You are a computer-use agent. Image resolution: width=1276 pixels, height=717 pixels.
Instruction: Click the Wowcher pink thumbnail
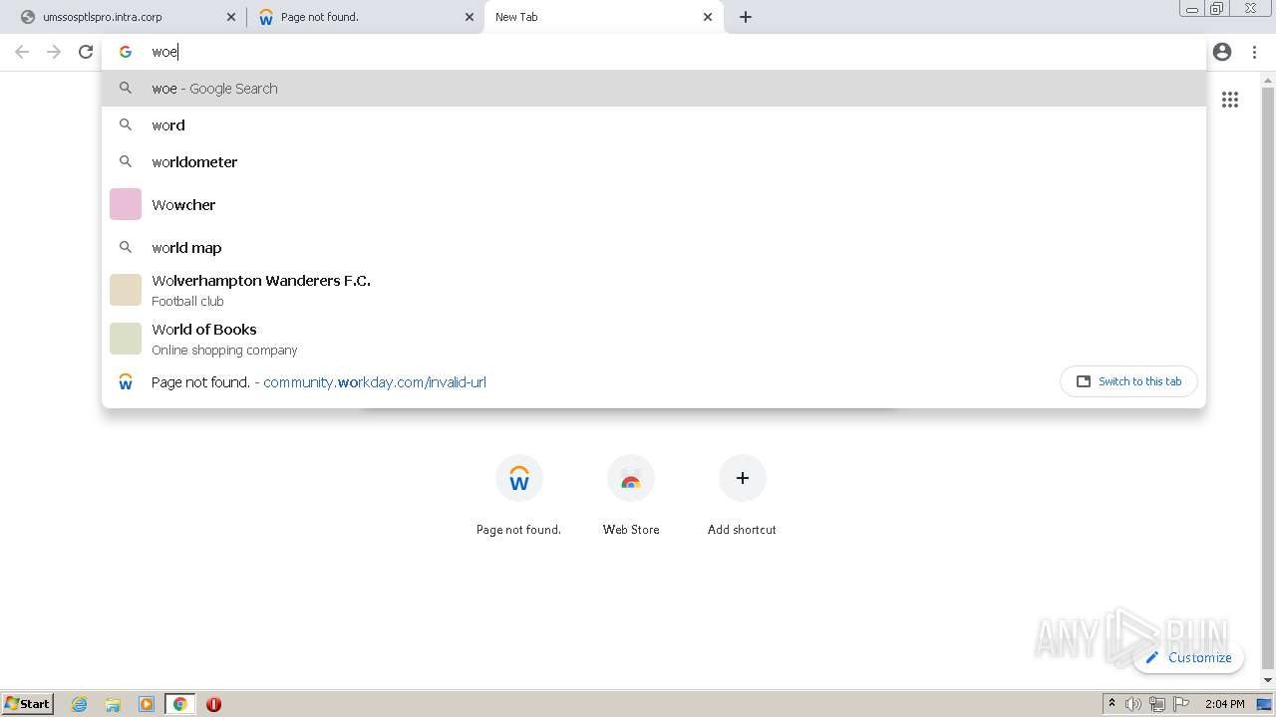click(126, 204)
